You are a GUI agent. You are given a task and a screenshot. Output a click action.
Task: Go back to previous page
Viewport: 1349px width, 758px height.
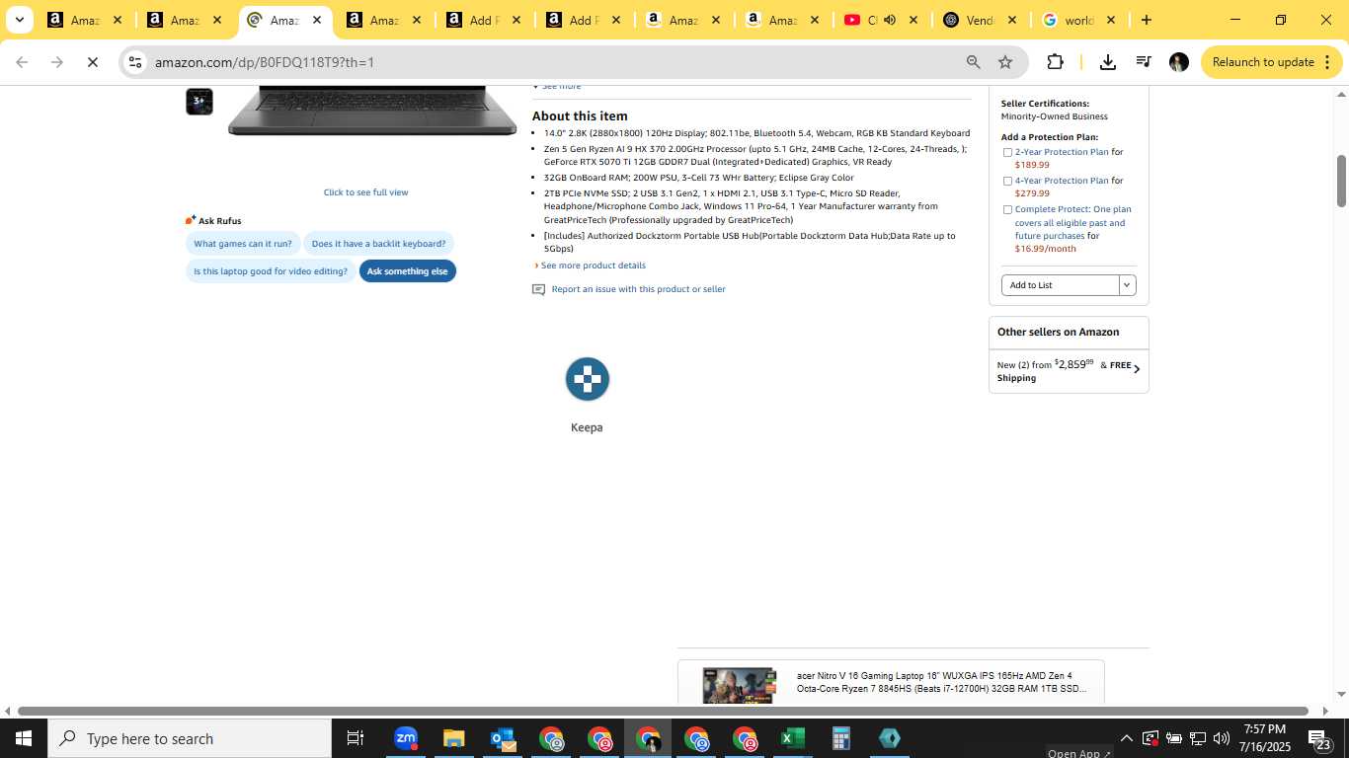[x=22, y=62]
